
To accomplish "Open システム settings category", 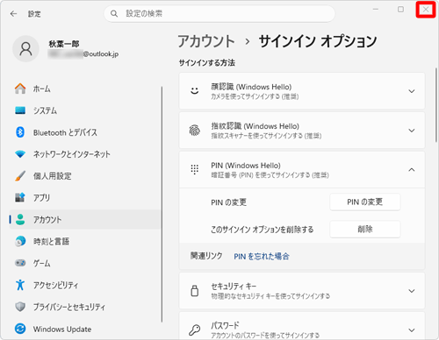I will 85,110.
